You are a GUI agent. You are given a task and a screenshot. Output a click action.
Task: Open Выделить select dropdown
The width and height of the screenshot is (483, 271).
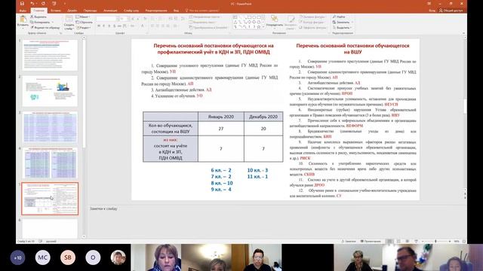[342, 27]
